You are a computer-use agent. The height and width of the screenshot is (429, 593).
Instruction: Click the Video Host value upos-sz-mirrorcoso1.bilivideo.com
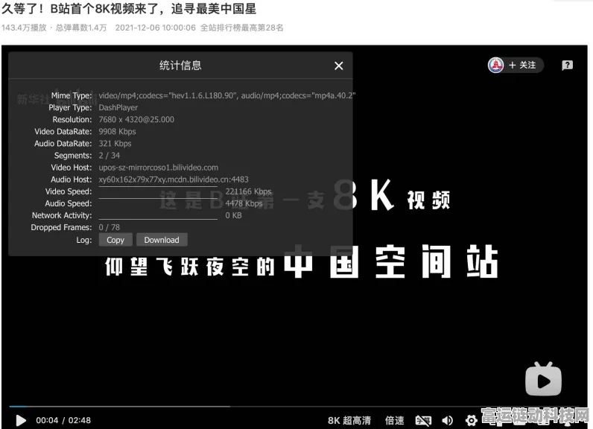(x=159, y=168)
